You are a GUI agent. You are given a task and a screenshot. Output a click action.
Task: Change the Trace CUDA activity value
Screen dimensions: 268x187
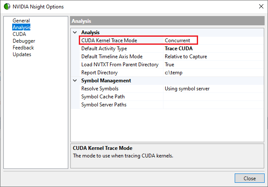tap(179, 49)
